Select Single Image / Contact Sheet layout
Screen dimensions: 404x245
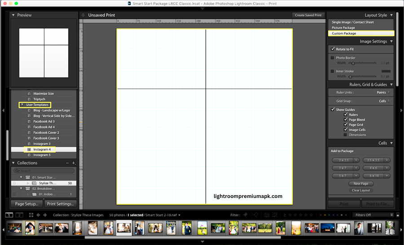(x=361, y=22)
